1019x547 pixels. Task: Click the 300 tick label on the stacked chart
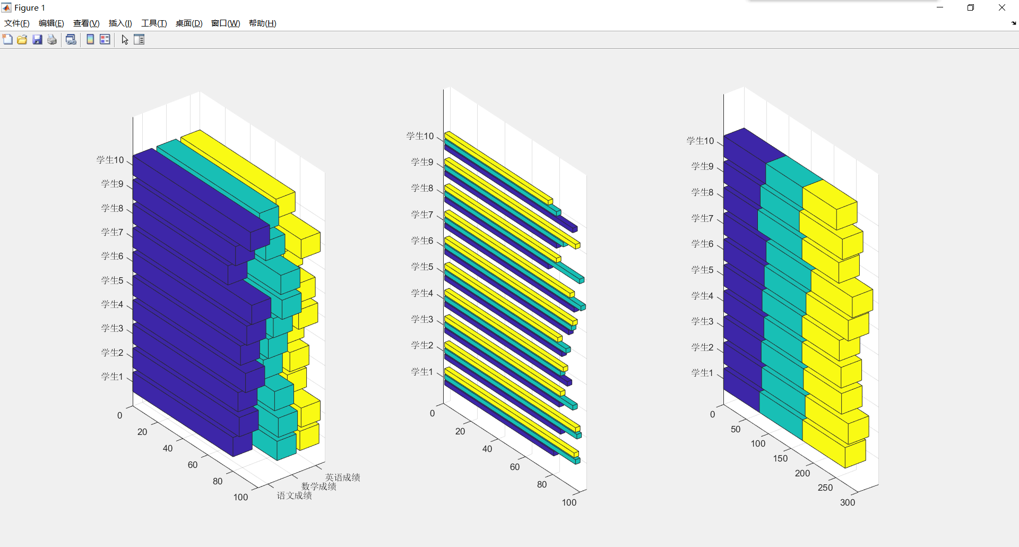click(x=848, y=502)
